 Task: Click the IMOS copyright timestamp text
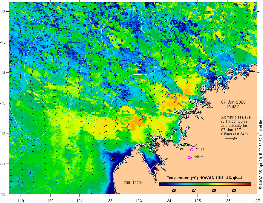pos(261,153)
